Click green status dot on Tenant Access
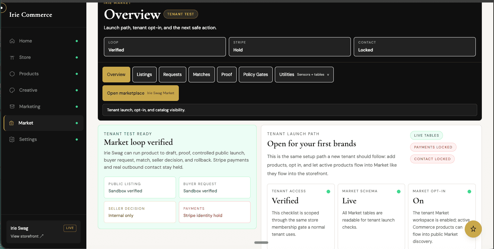 [328, 192]
